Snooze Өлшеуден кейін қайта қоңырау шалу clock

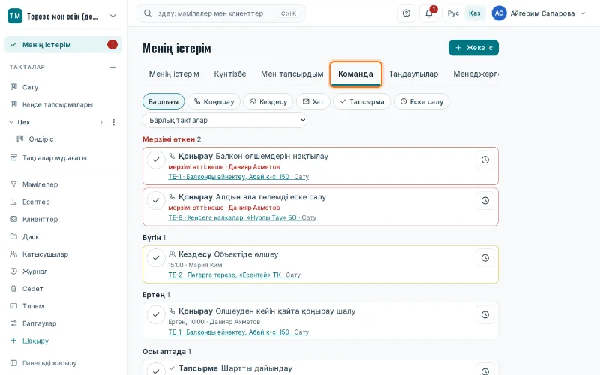pos(484,314)
